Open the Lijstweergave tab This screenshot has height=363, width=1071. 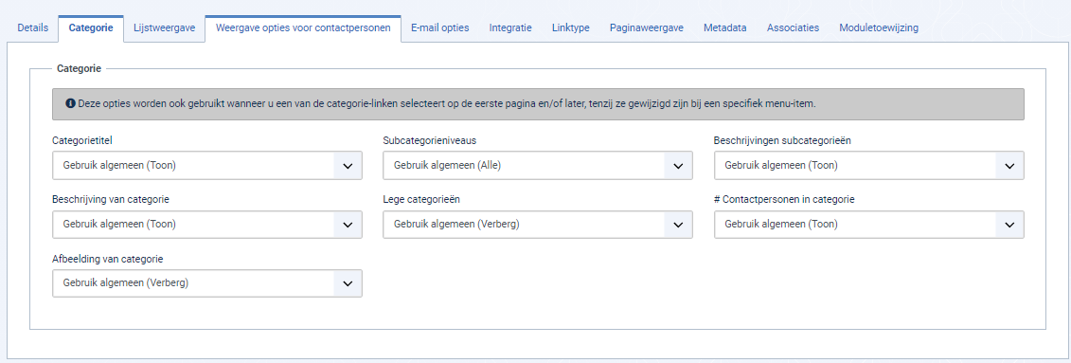click(x=165, y=28)
